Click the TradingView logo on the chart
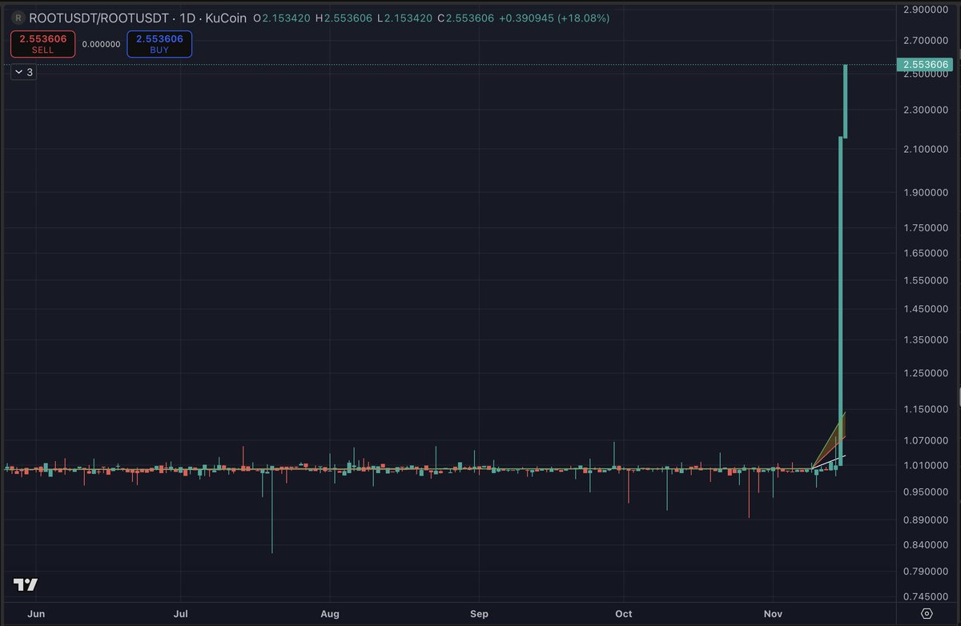 (x=26, y=585)
